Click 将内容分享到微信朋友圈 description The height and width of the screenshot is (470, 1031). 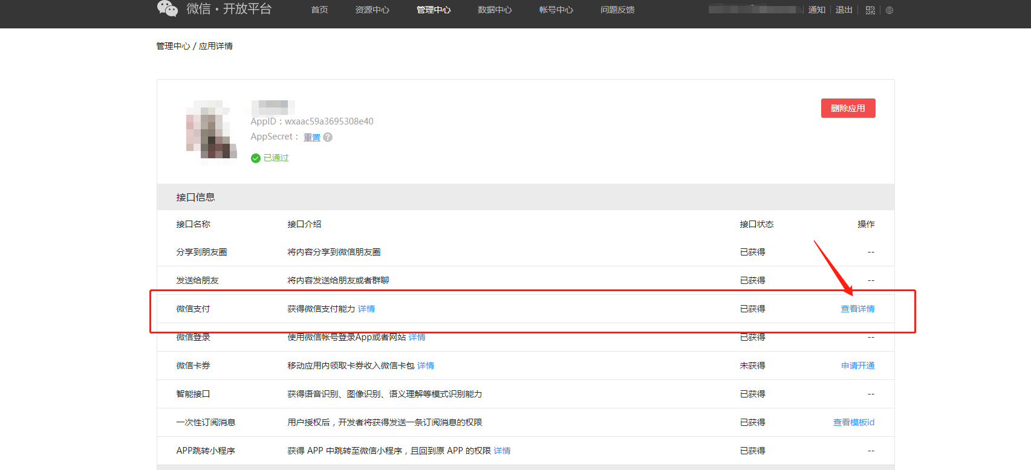click(334, 252)
